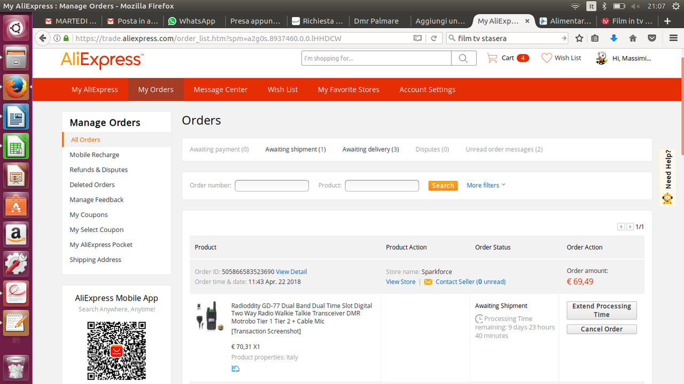
Task: Click the battery status indicator
Action: pos(619,6)
